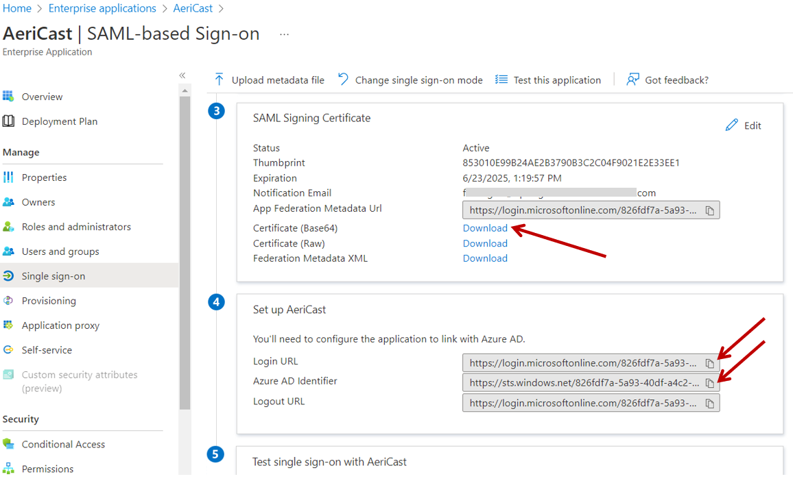This screenshot has width=793, height=481.
Task: Open Custom security attributes (preview)
Action: point(80,382)
